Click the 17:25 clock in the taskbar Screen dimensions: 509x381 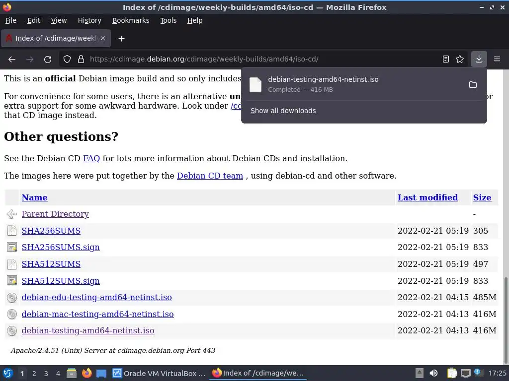[497, 373]
